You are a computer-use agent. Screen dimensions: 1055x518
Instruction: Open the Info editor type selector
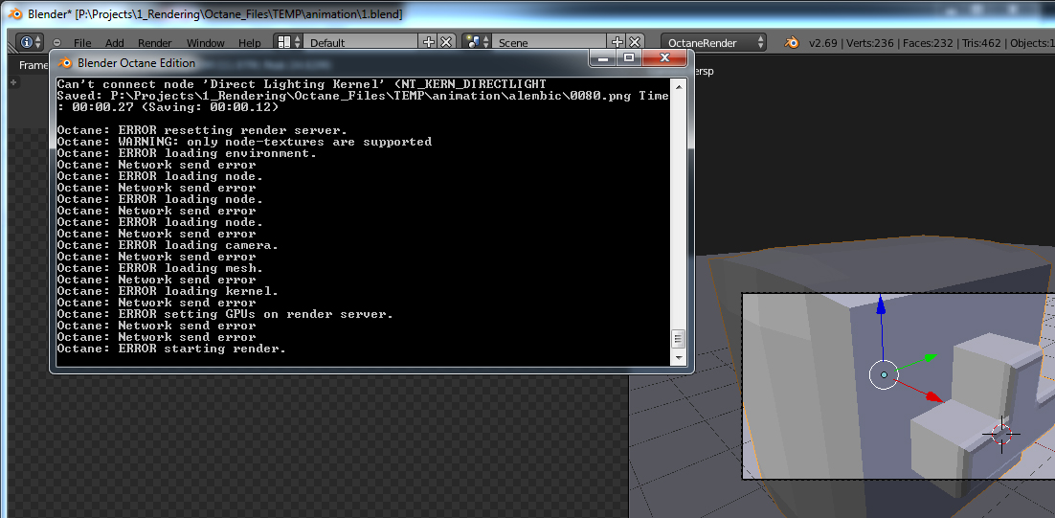pos(30,42)
